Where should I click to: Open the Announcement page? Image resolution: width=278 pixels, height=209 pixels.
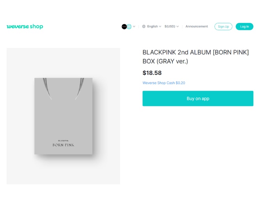(x=197, y=26)
